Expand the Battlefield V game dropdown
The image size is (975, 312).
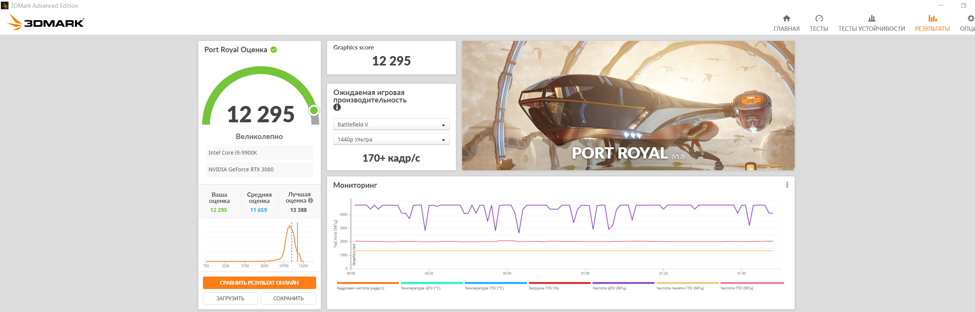point(391,125)
